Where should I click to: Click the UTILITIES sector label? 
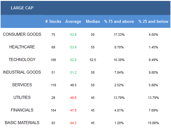click(22, 98)
